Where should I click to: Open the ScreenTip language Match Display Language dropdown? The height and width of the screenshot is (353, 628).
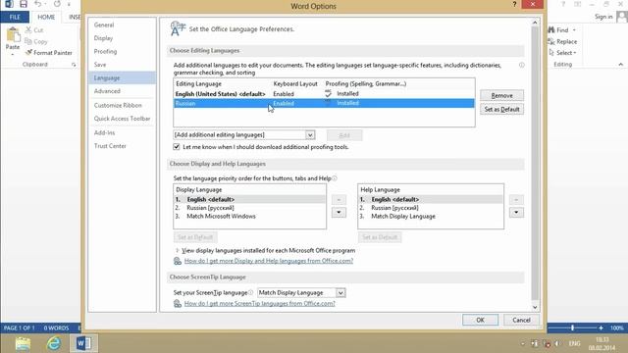(340, 293)
